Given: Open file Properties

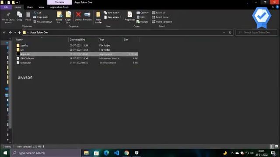Looking at the screenshot, I should (130, 17).
